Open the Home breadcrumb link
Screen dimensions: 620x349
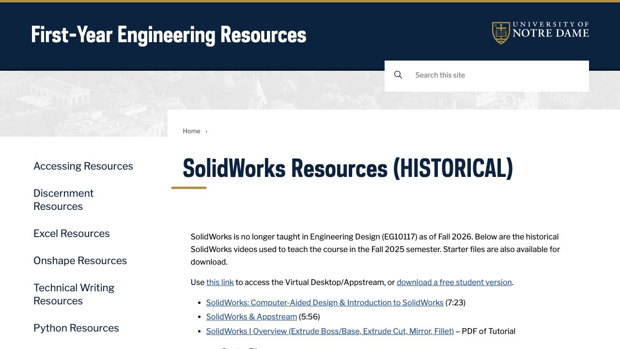click(x=191, y=131)
